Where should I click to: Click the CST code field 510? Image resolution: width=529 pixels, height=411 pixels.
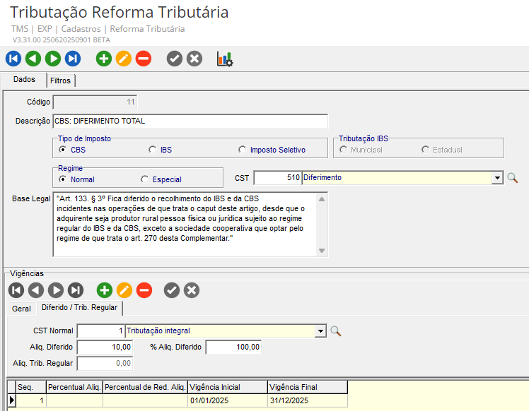point(278,178)
